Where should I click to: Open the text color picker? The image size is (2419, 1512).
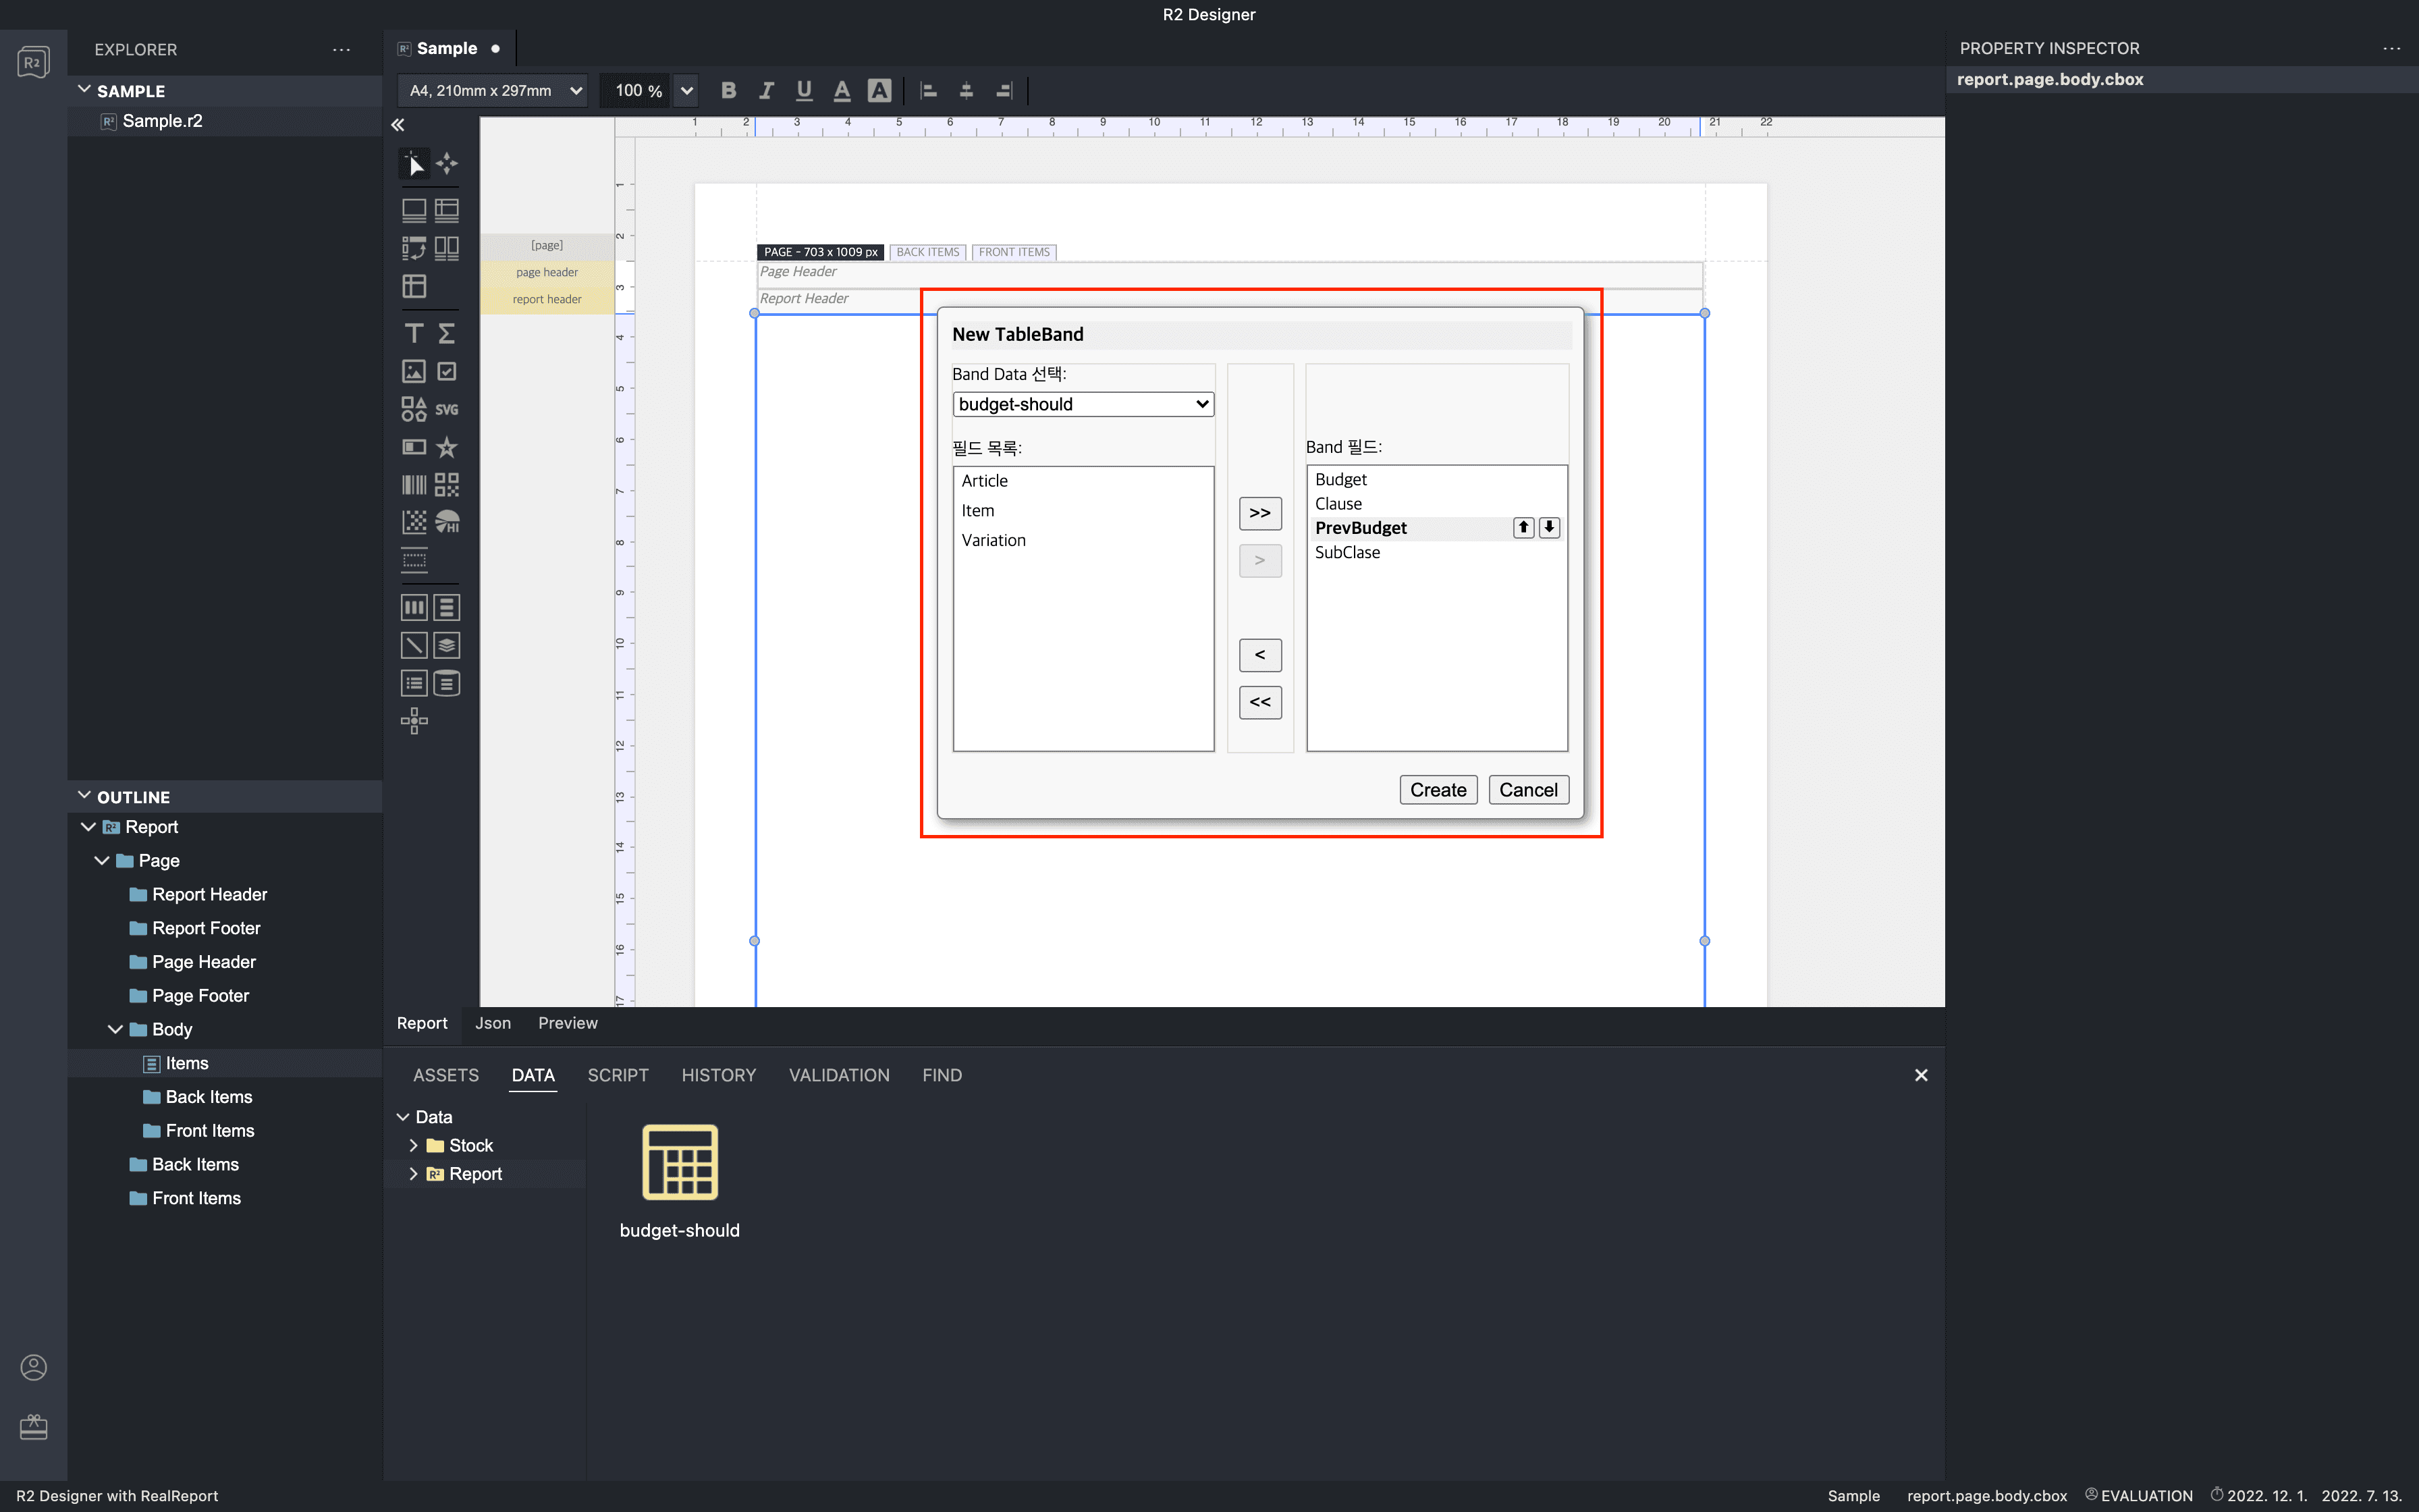[842, 90]
